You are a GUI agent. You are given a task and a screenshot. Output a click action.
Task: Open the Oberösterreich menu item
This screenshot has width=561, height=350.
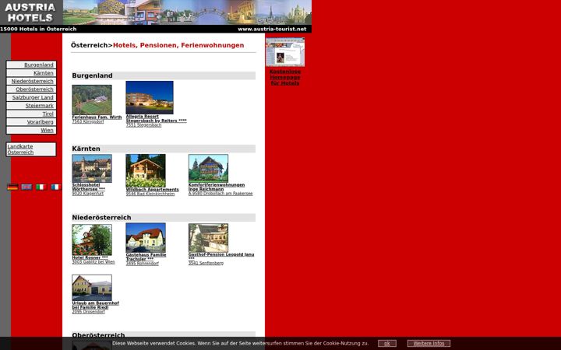[x=31, y=89]
